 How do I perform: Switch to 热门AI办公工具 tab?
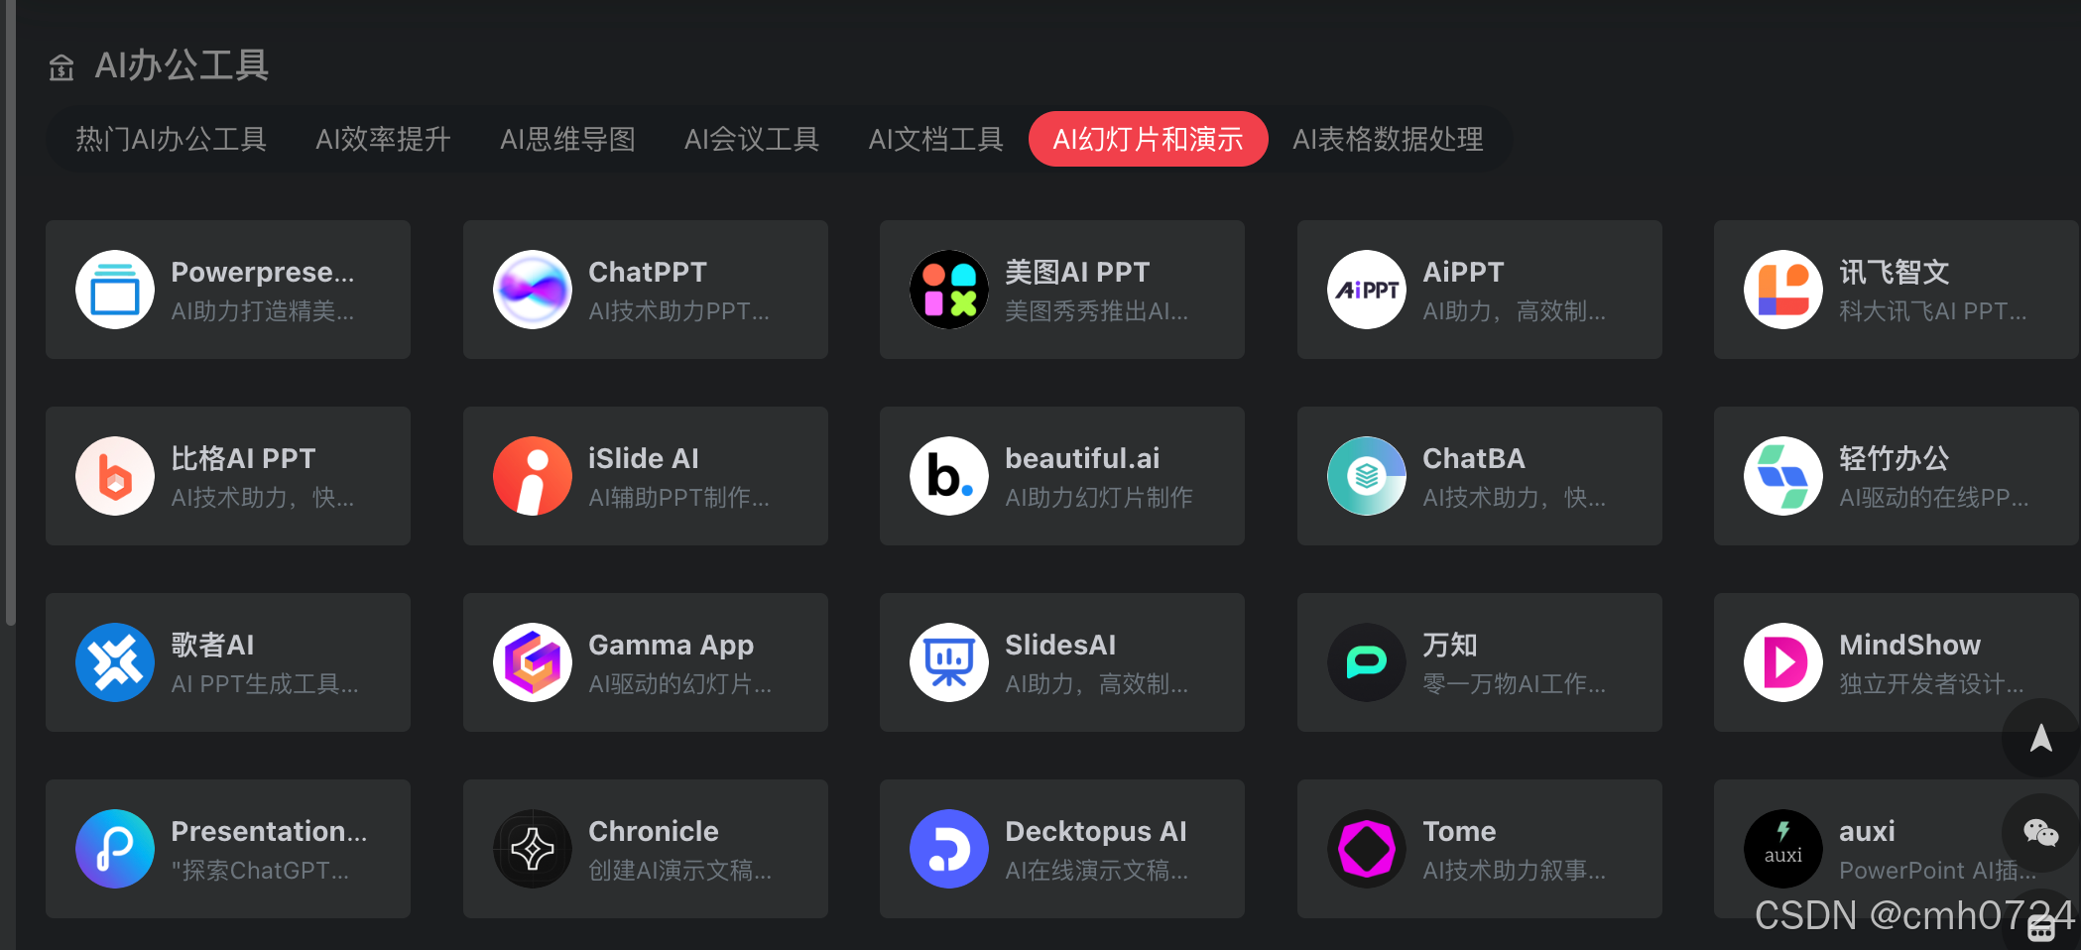tap(171, 139)
